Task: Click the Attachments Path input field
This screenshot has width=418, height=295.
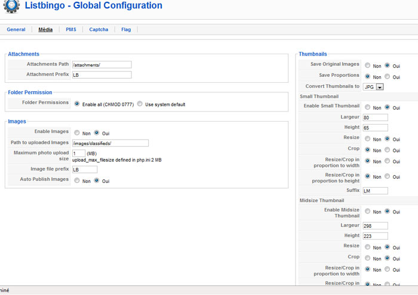Action: click(101, 64)
